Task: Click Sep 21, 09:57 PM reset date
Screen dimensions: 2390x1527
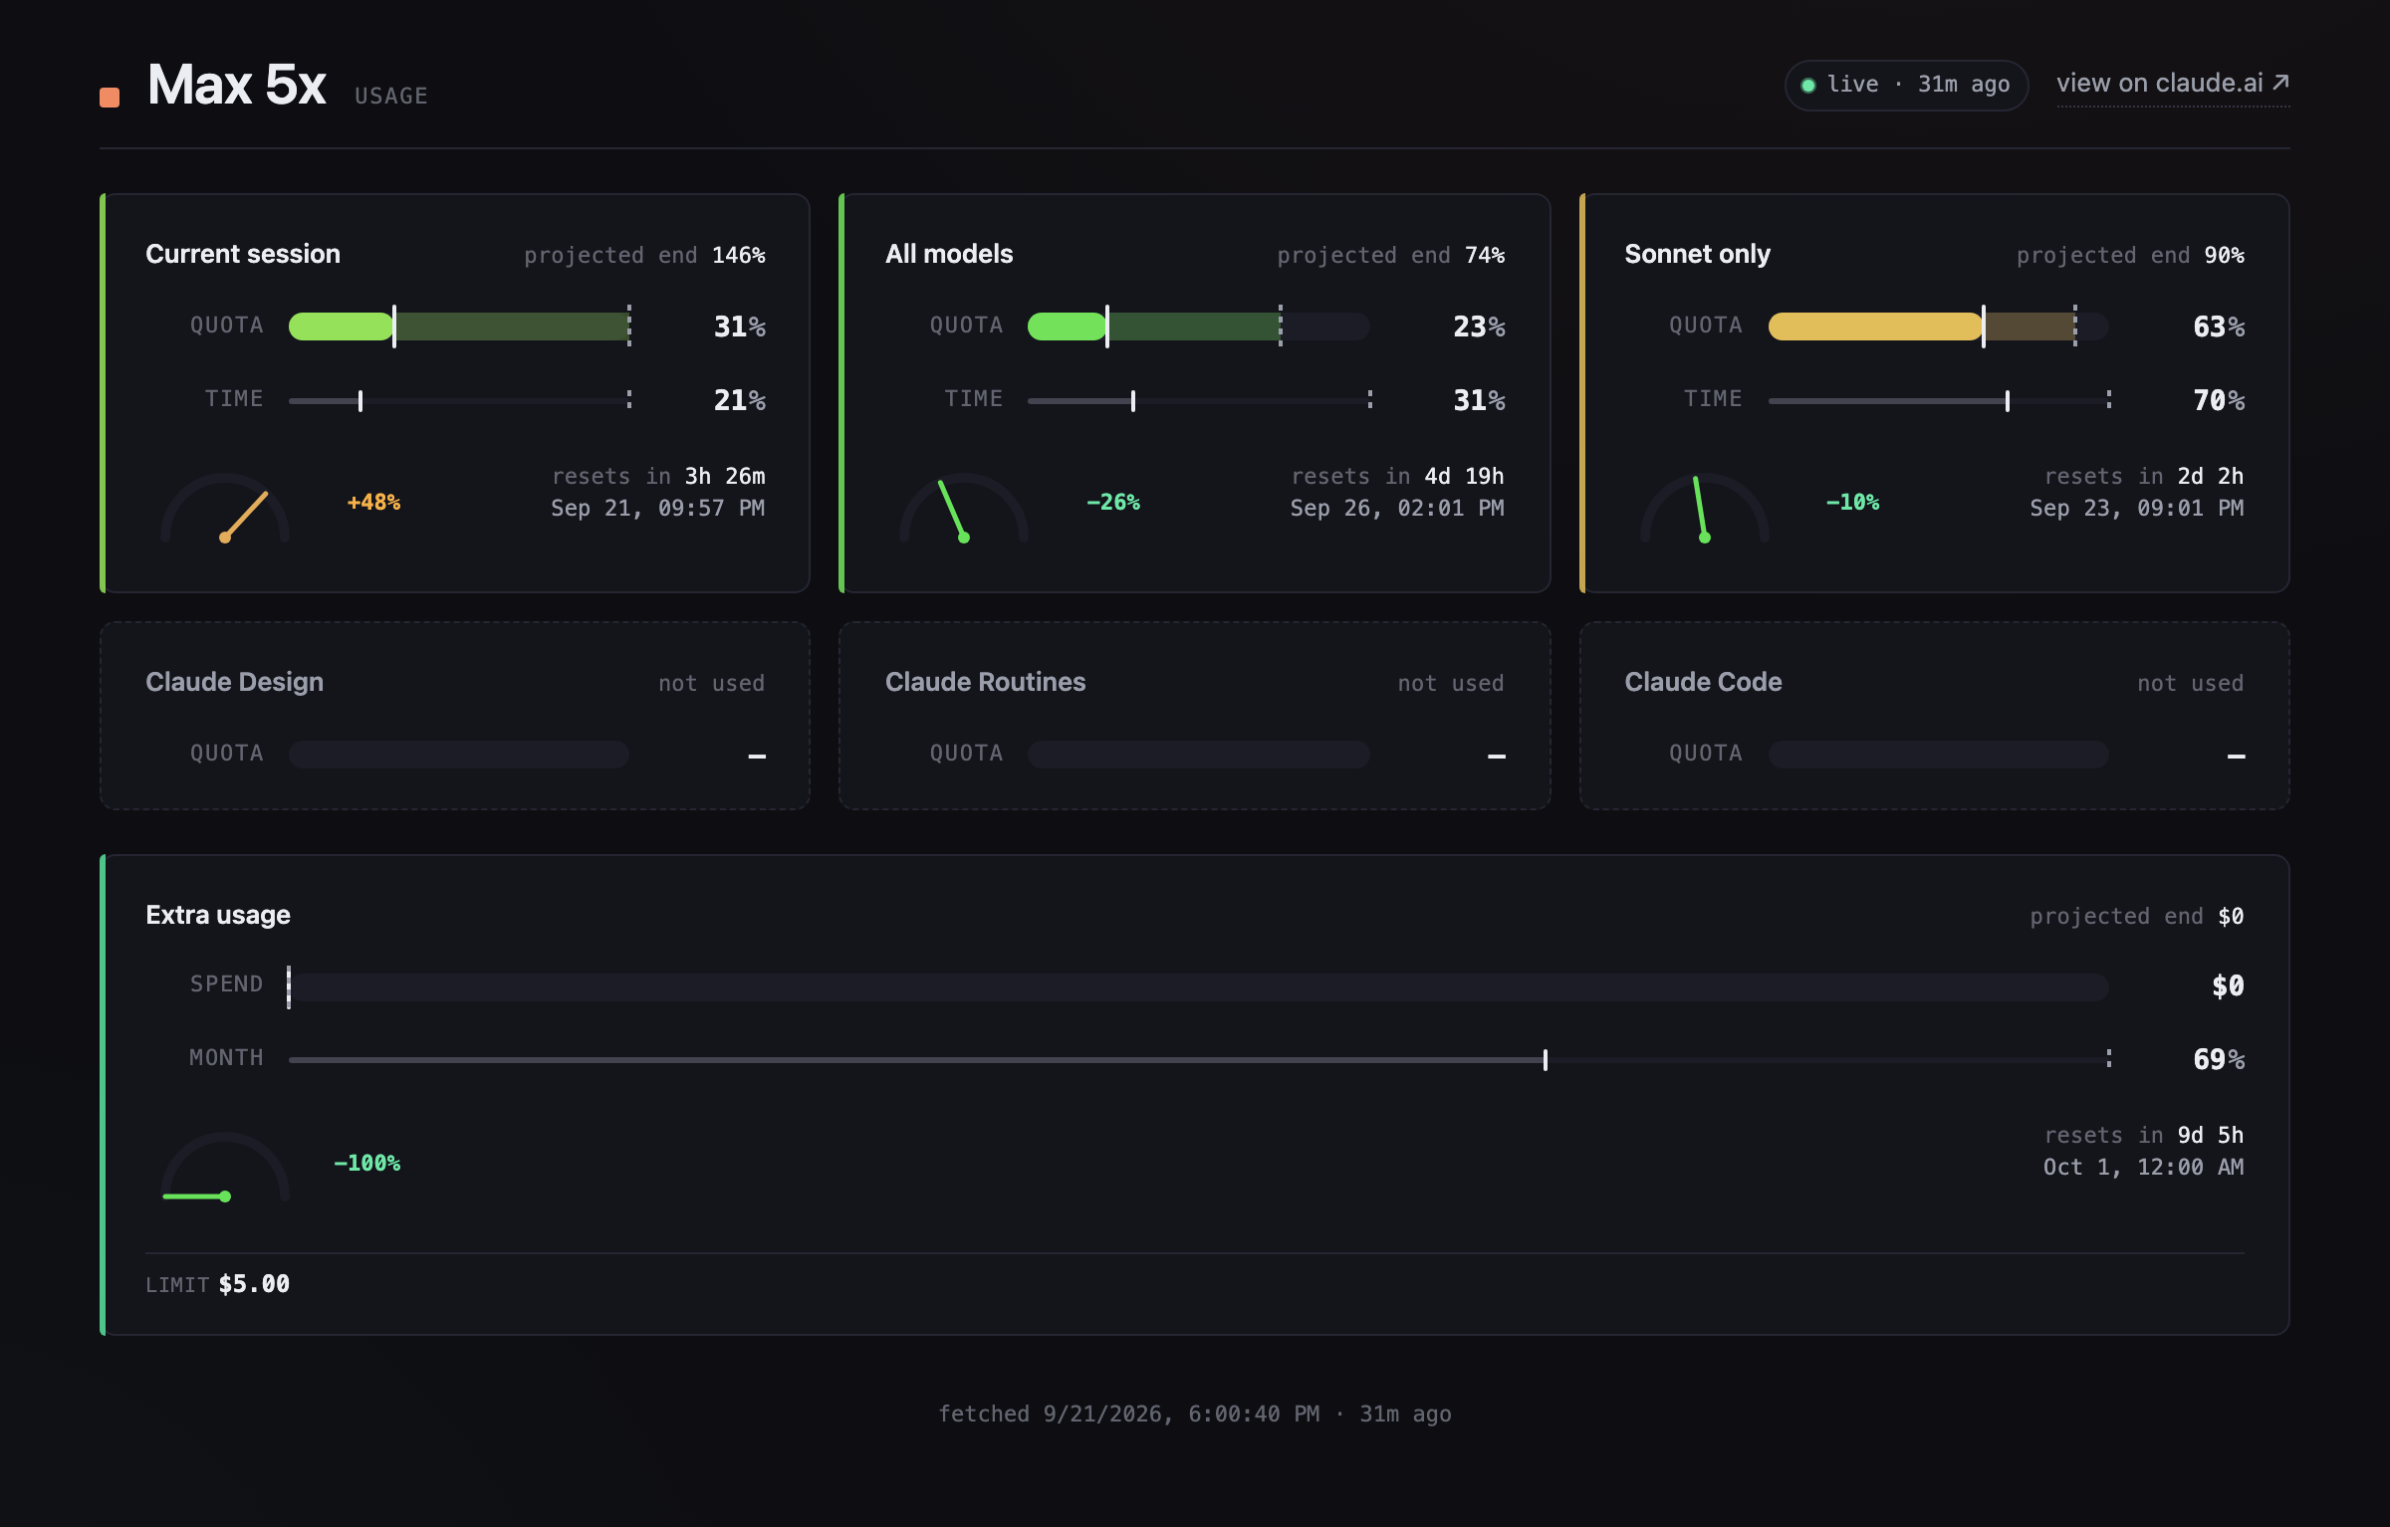Action: point(658,508)
